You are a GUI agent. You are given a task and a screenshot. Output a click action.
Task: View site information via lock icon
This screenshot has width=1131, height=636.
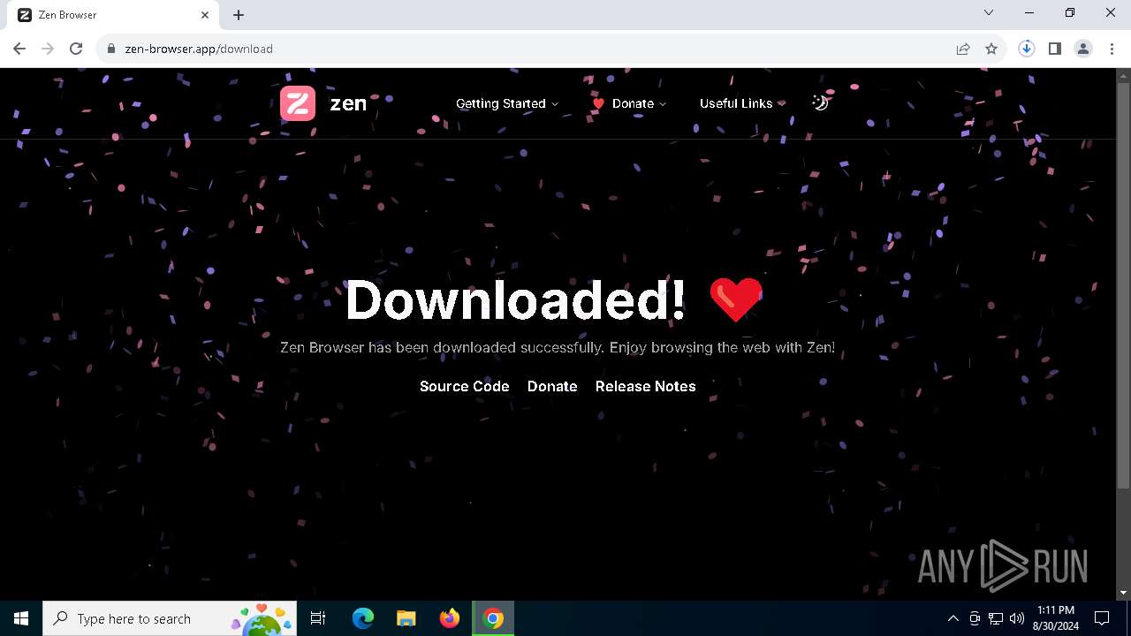tap(111, 49)
